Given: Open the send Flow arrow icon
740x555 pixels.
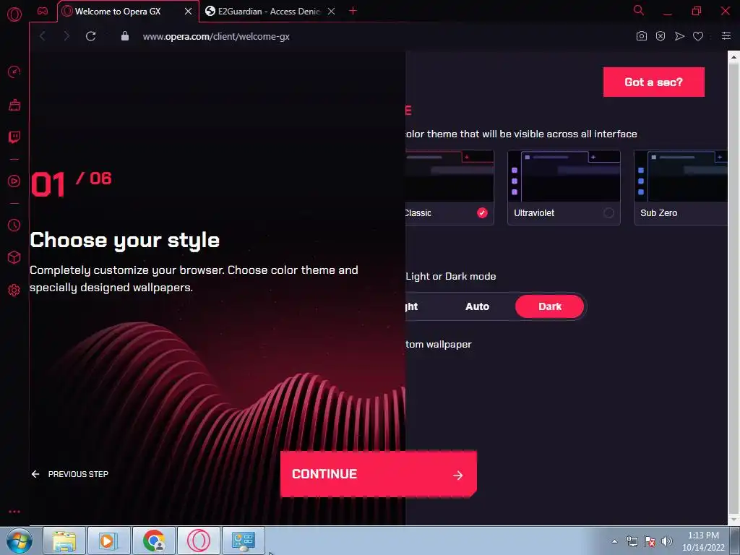Looking at the screenshot, I should click(679, 36).
